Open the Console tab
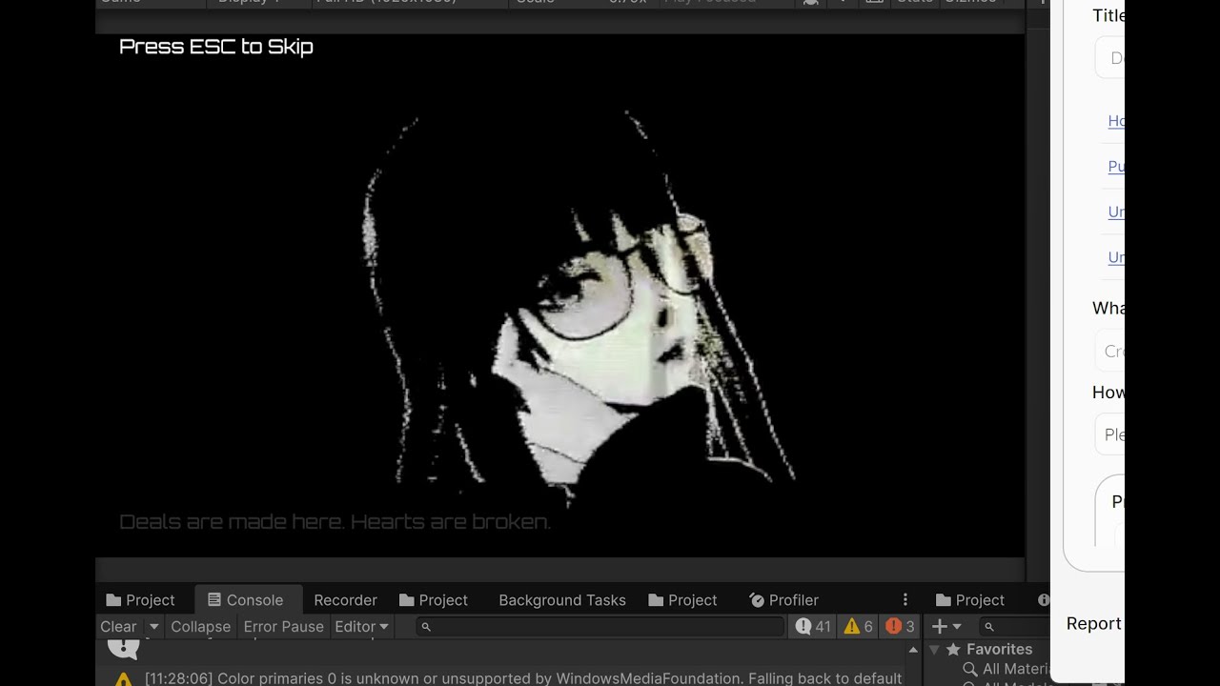Viewport: 1220px width, 686px height. coord(246,600)
